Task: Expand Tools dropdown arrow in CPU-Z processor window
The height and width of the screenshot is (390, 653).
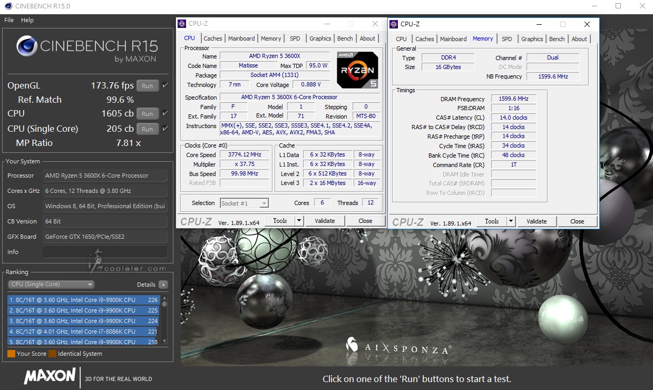Action: pos(299,221)
